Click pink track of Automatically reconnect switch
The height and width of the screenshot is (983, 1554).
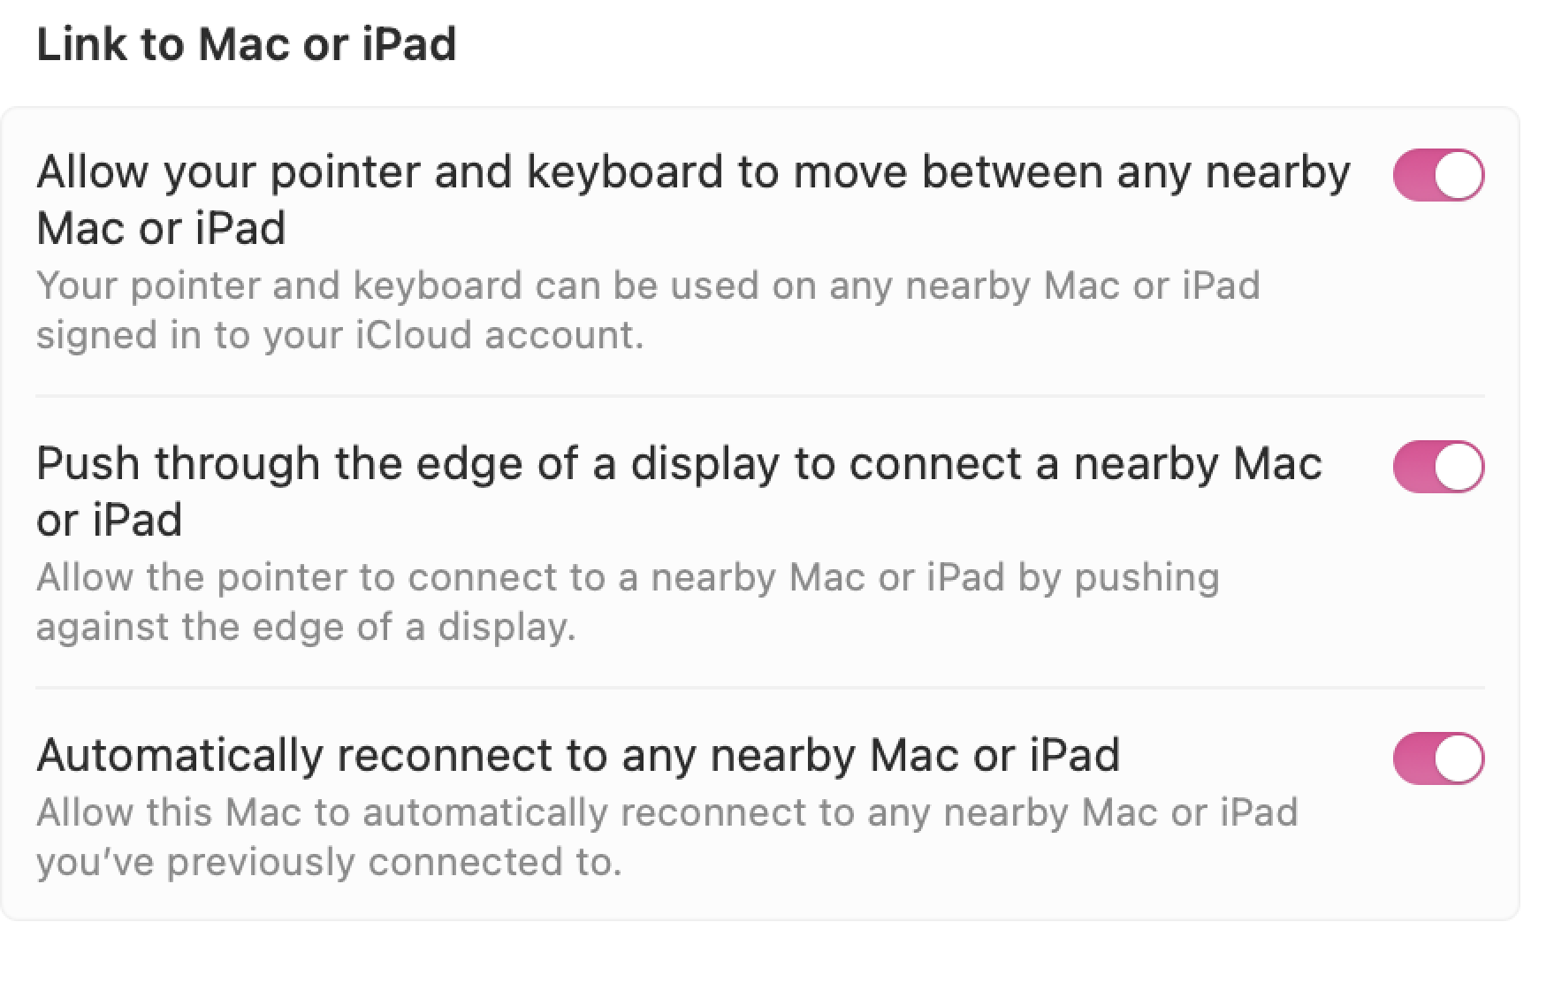pyautogui.click(x=1413, y=758)
